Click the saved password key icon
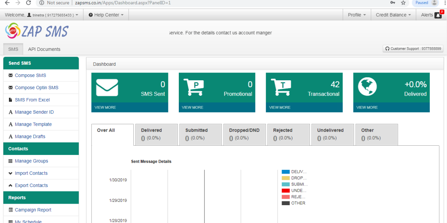This screenshot has height=223, width=447. pos(393,3)
